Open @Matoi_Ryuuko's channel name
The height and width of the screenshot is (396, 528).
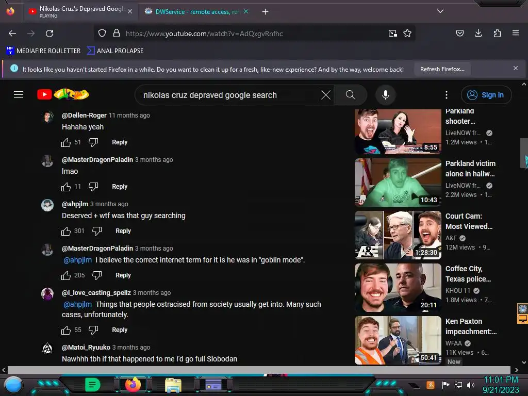pyautogui.click(x=86, y=347)
